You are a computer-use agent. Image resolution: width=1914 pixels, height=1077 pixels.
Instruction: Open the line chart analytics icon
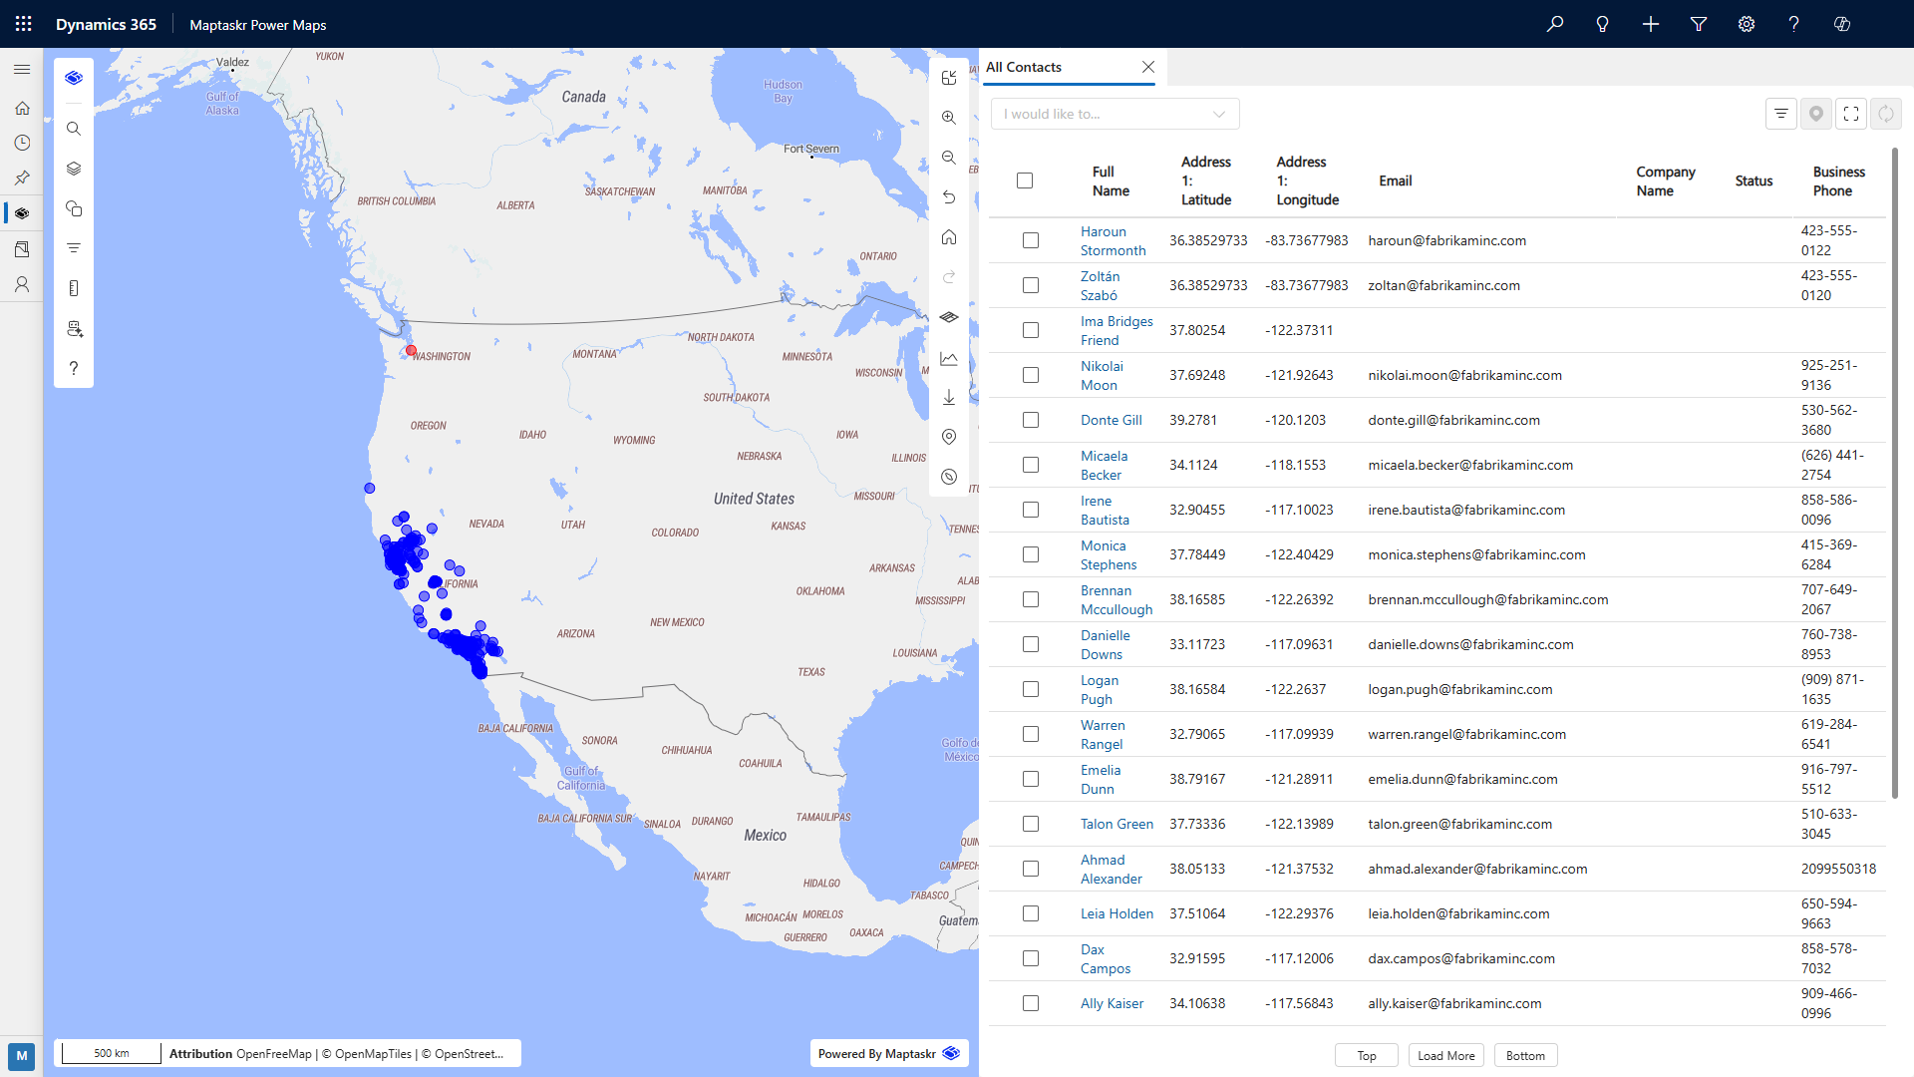coord(949,358)
